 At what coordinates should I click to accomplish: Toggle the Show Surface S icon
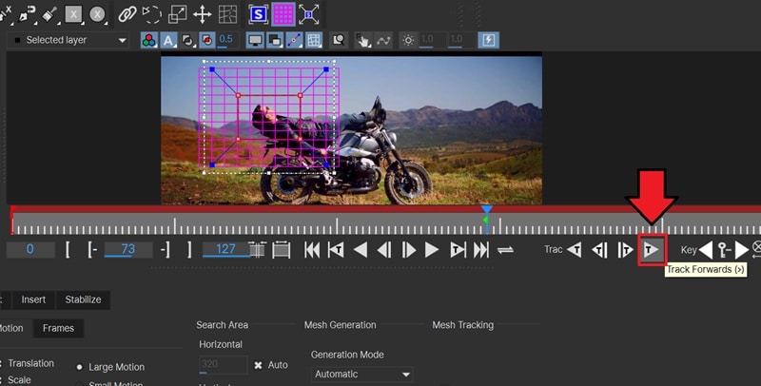coord(258,14)
